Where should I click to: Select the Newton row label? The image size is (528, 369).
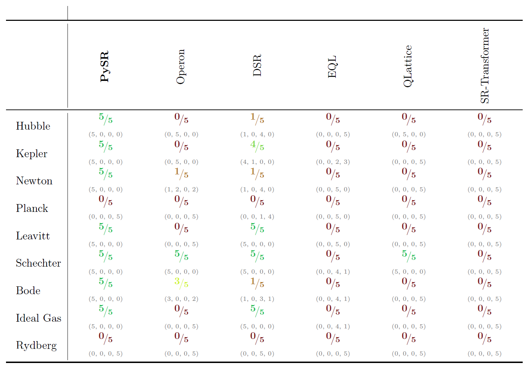coord(34,181)
